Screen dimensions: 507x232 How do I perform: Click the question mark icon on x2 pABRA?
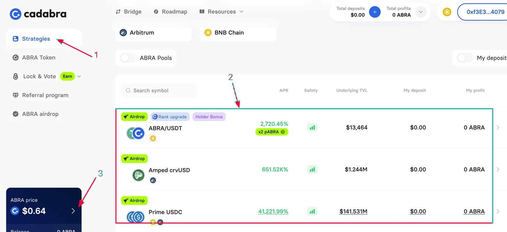coord(283,132)
